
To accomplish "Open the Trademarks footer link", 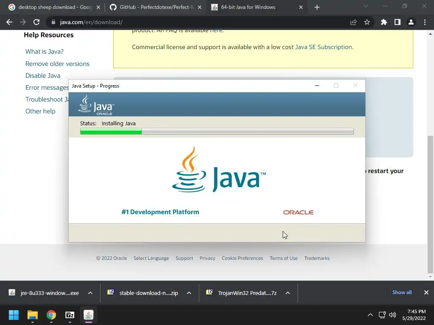I will pos(317,258).
